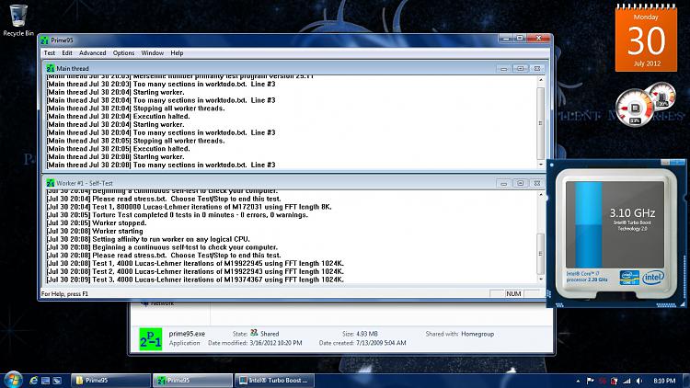The image size is (690, 388).
Task: Close the Worker #1 Self-Test sub-window
Action: (x=537, y=184)
